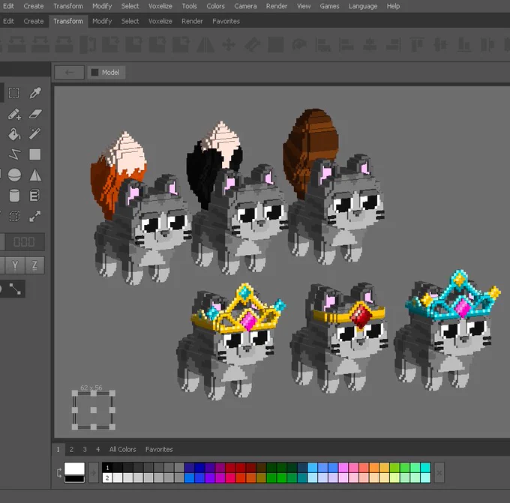Screen dimensions: 510x503
Task: Select the extrude tool with E icon
Action: click(35, 196)
